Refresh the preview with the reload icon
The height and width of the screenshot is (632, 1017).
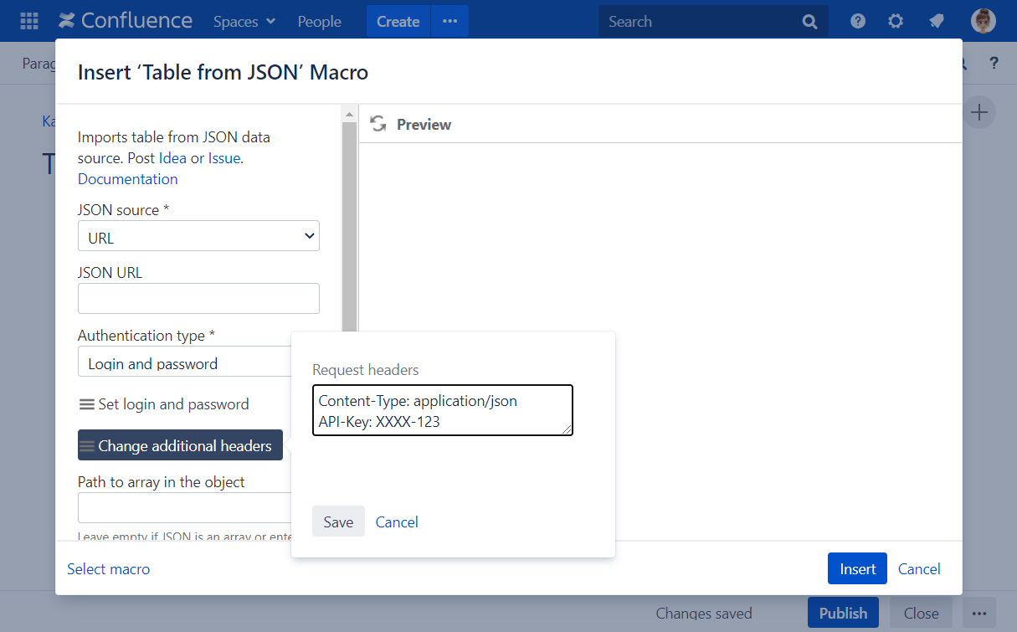point(378,124)
